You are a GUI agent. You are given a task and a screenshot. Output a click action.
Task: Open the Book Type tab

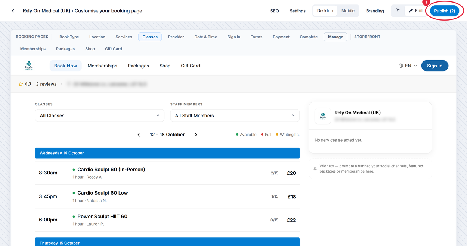pos(69,37)
